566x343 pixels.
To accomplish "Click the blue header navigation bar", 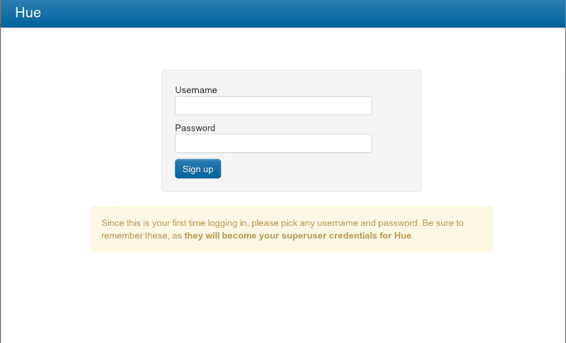I will point(283,13).
